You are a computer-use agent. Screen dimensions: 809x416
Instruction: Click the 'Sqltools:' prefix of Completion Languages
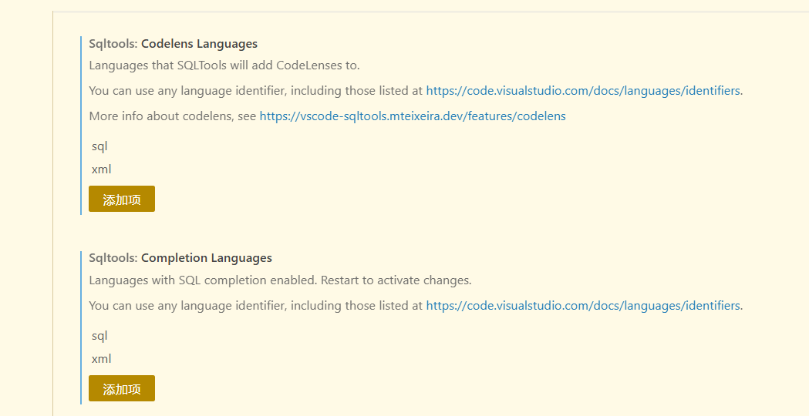point(113,258)
